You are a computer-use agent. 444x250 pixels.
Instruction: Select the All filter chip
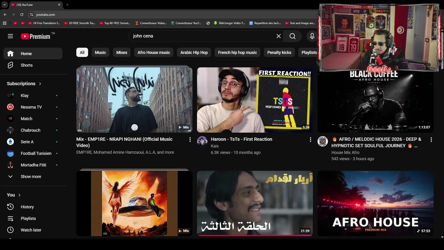click(82, 52)
